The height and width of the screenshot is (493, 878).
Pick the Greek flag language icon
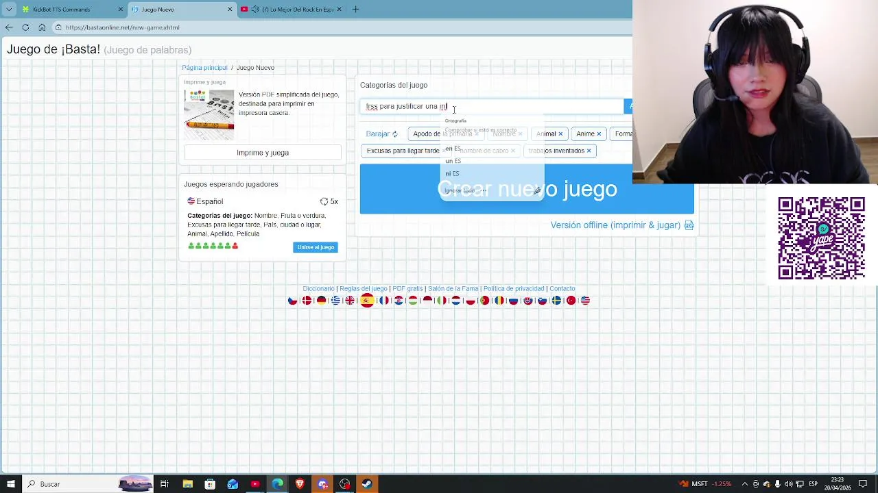[335, 301]
